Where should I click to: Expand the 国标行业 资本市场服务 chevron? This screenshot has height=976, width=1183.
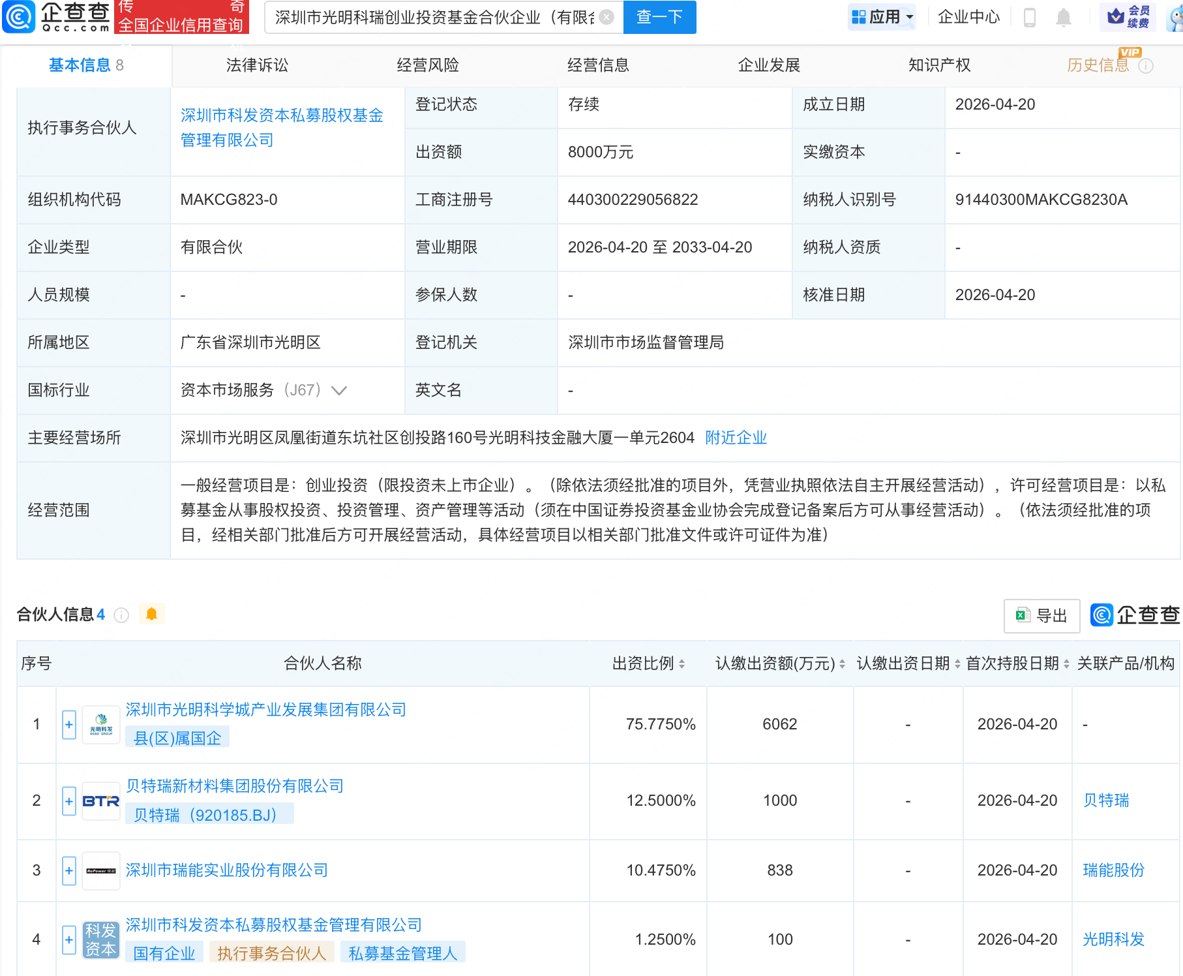point(340,390)
